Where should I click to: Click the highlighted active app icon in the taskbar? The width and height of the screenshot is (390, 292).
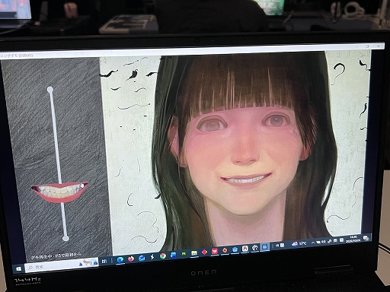point(265,246)
